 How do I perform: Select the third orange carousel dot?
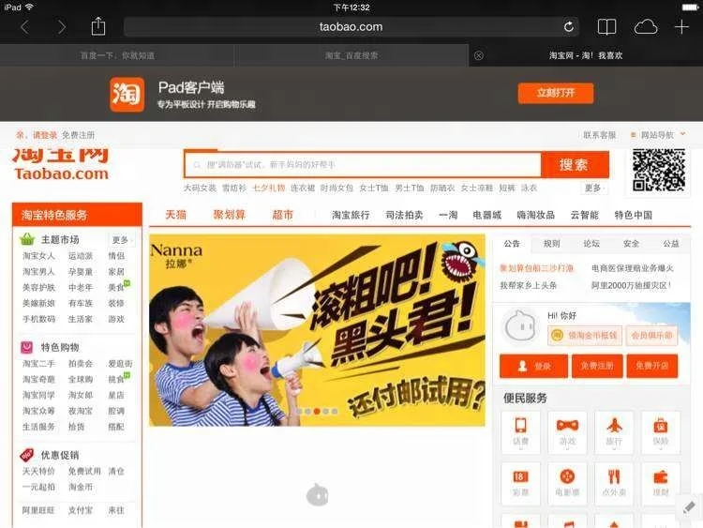click(x=317, y=412)
